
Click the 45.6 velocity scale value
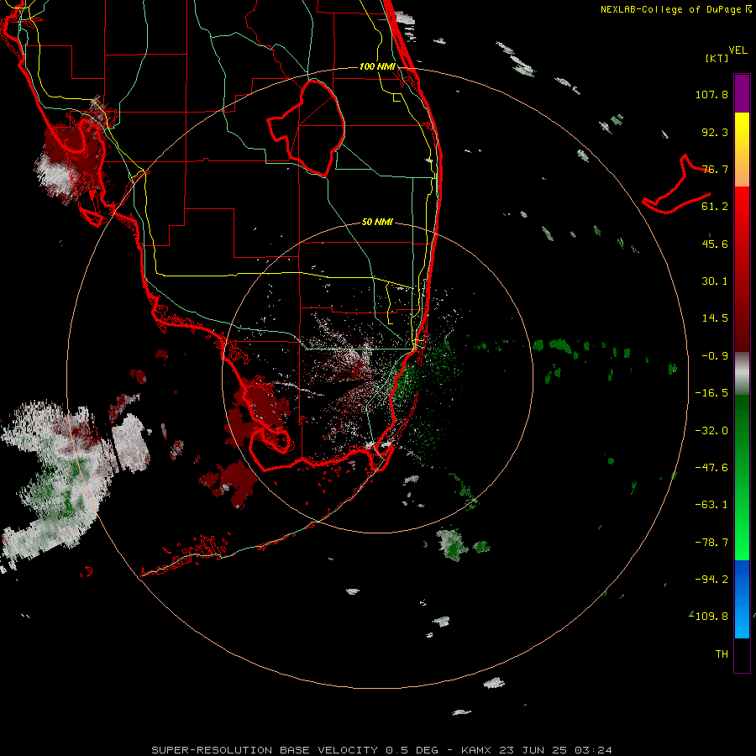tap(715, 244)
